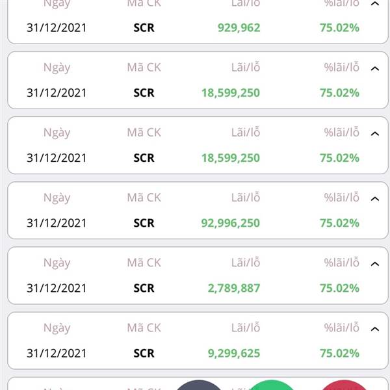
Task: Tap 31/12/2021 date in 2,789,887 card
Action: (x=57, y=288)
